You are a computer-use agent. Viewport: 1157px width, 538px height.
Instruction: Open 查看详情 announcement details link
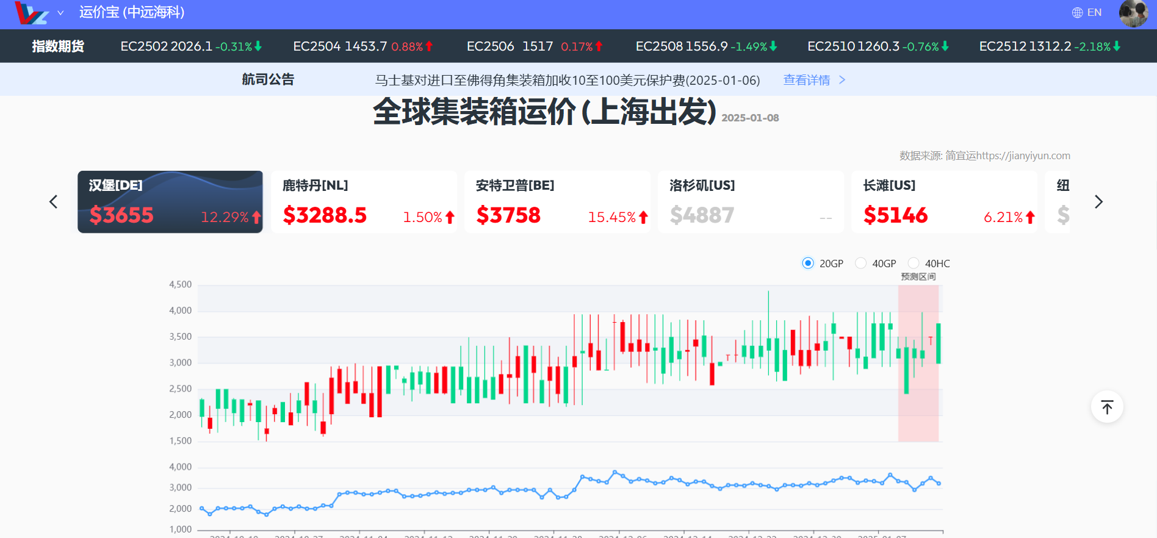pos(807,81)
